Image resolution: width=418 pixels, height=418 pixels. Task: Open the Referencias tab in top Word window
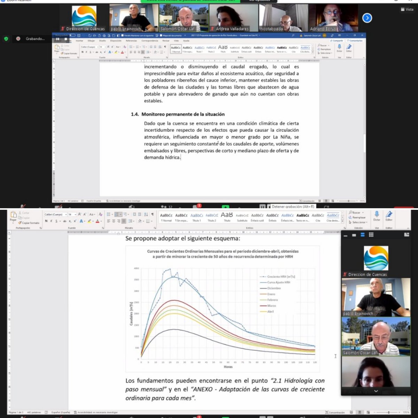pyautogui.click(x=131, y=41)
